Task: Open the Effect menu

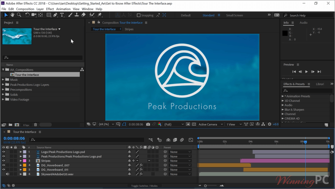Action: click(x=50, y=9)
